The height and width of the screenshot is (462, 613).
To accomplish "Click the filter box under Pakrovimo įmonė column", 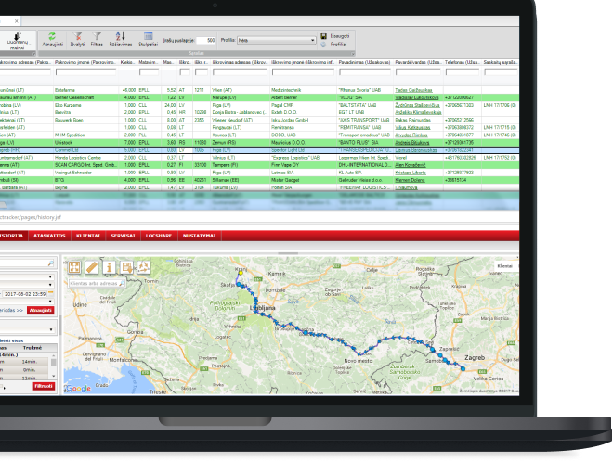I will [85, 72].
